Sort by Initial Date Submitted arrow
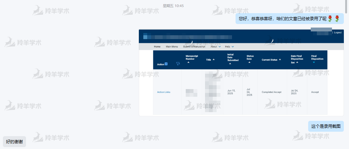This screenshot has width=349, height=149. coord(230,63)
